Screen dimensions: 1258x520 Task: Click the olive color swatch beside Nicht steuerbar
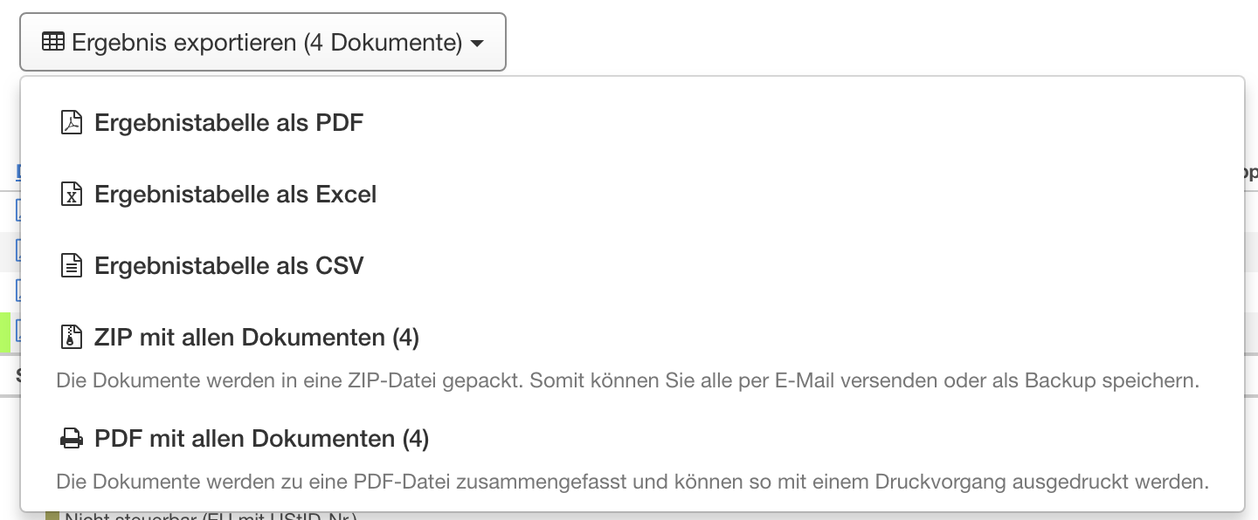(x=52, y=516)
